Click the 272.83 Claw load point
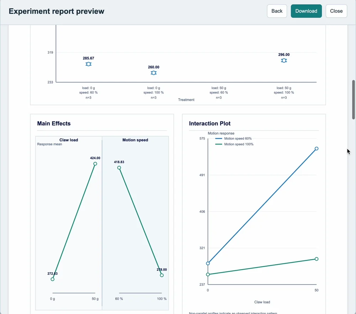356x314 pixels. (52, 279)
